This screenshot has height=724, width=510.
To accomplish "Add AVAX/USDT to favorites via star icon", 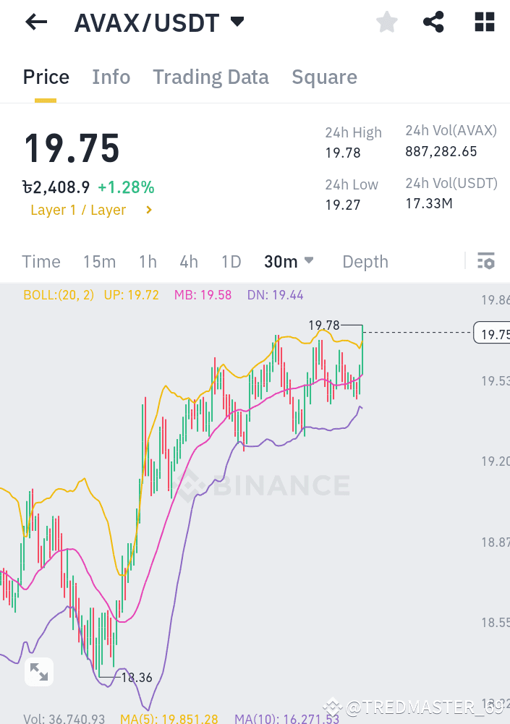I will [386, 22].
